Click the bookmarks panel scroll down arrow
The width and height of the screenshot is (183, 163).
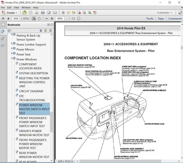51,160
